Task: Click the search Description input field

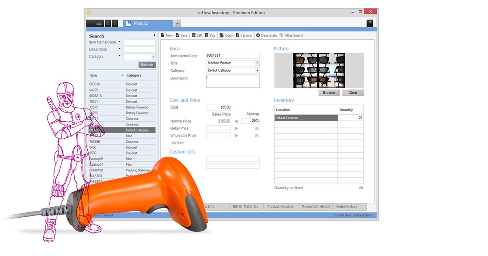Action: [139, 49]
